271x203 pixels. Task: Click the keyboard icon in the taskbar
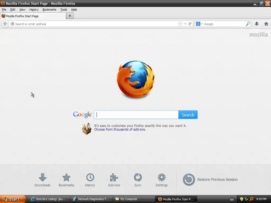click(232, 199)
